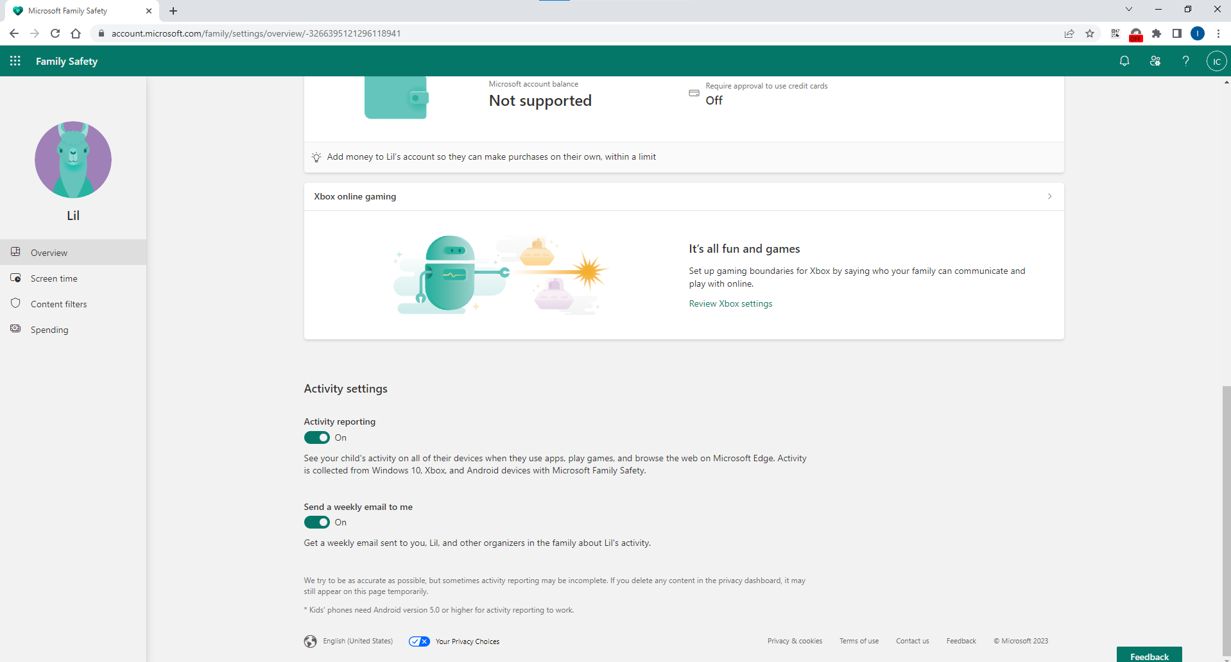
Task: Select Overview in the sidebar
Action: pyautogui.click(x=73, y=252)
